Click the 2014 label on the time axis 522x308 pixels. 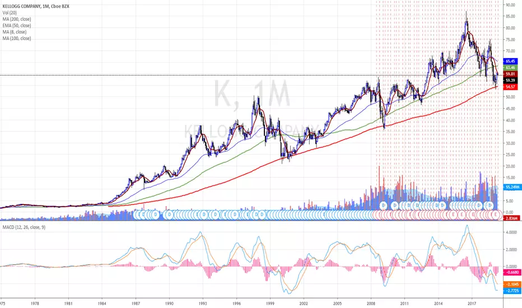[x=438, y=304]
